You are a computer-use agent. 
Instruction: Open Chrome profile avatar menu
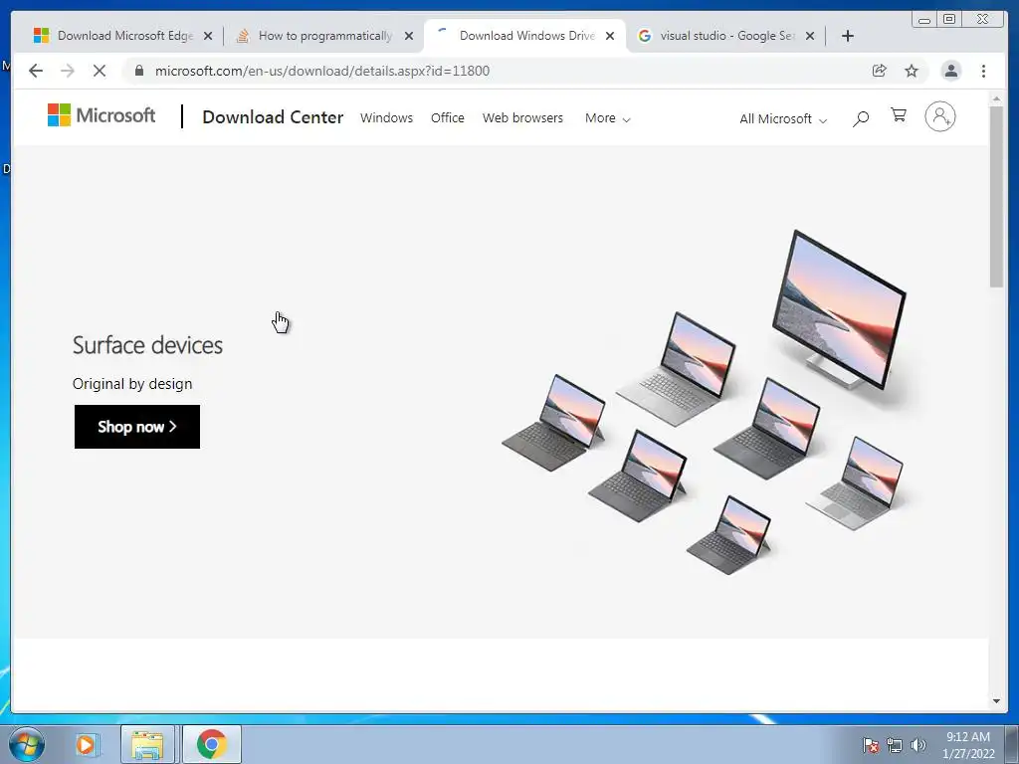tap(950, 71)
